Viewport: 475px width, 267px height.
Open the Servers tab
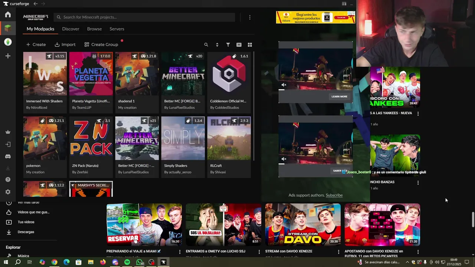(x=117, y=29)
